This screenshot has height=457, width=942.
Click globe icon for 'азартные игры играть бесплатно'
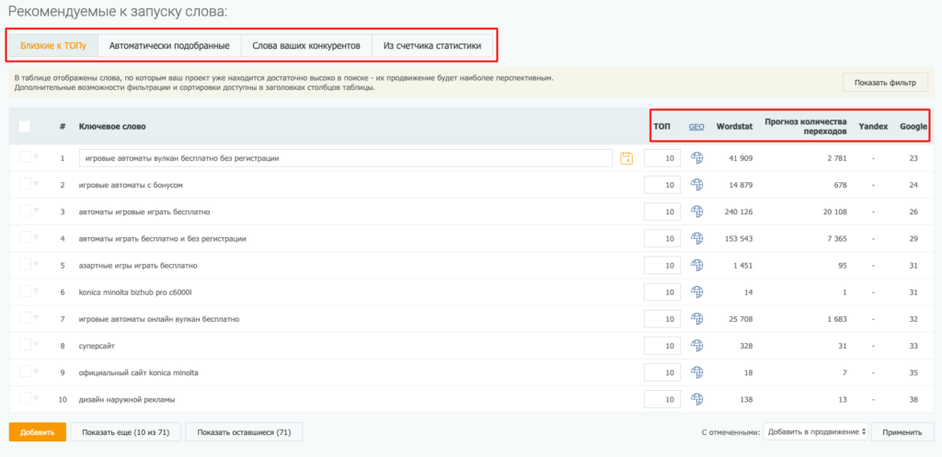697,265
